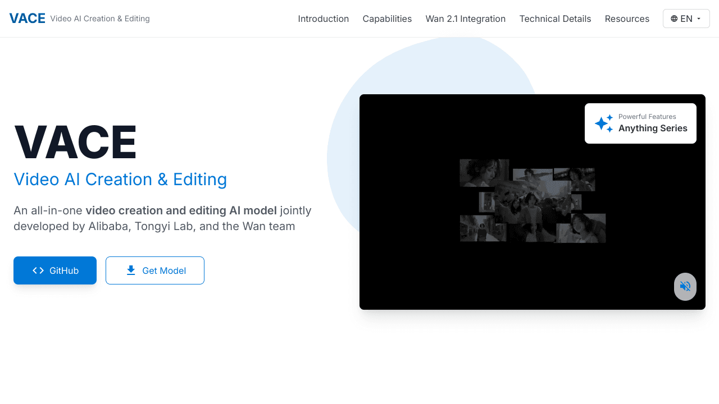Click the video collage preview

click(533, 201)
